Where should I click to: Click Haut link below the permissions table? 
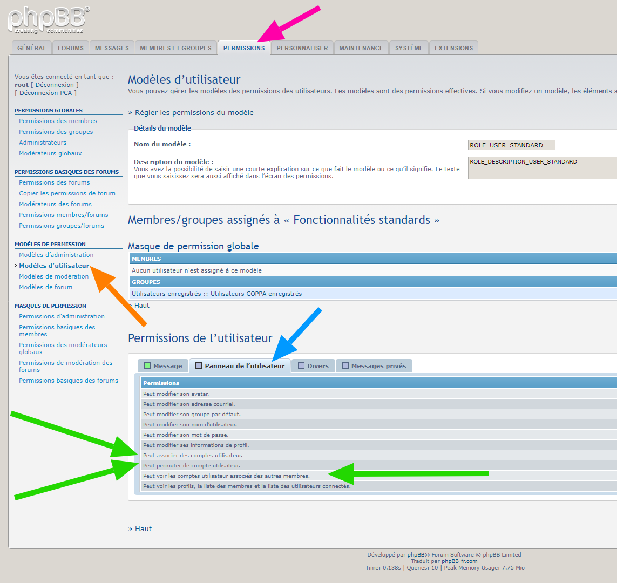pyautogui.click(x=143, y=528)
